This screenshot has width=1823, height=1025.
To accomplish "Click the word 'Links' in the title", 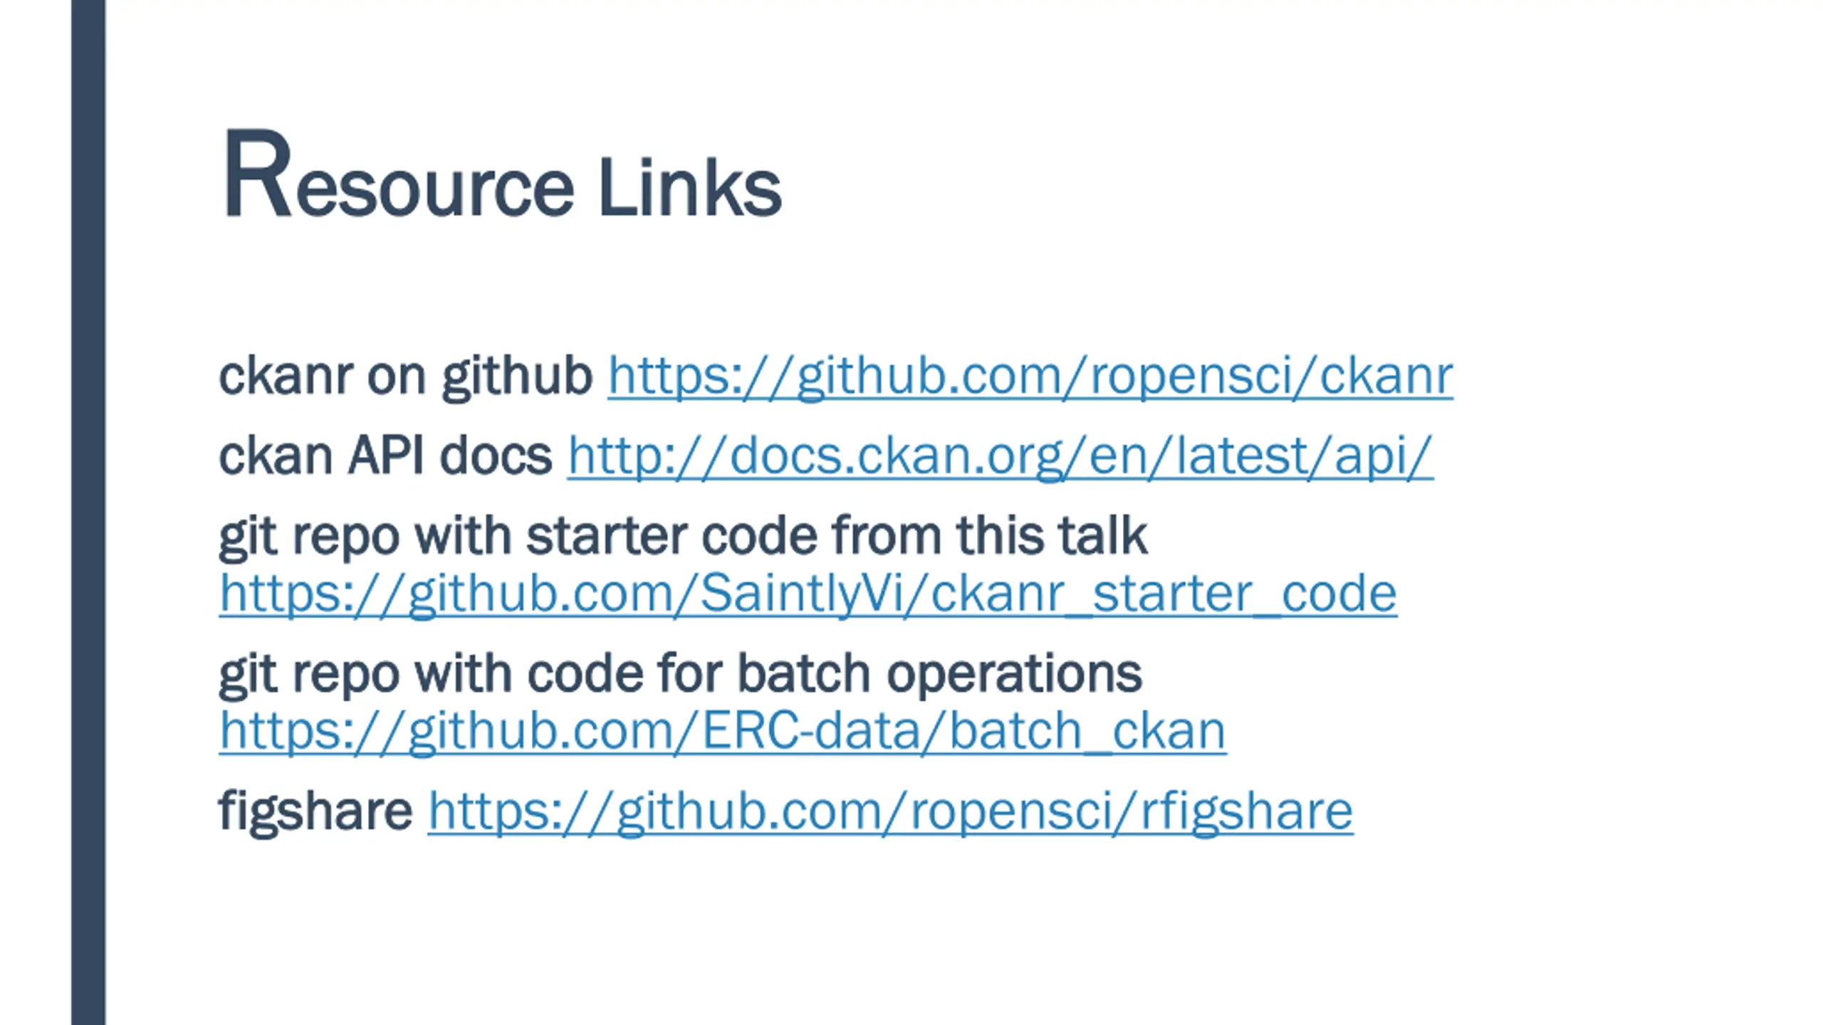I will [690, 186].
